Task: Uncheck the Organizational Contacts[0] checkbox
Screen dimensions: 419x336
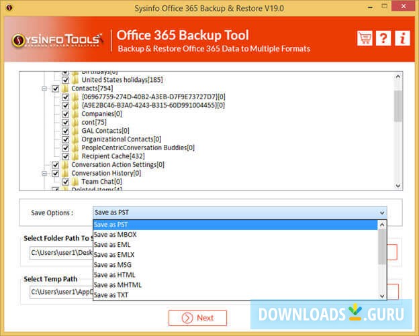Action: pyautogui.click(x=66, y=139)
